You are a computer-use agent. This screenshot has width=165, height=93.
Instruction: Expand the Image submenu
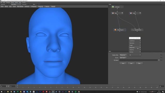[x=135, y=45]
